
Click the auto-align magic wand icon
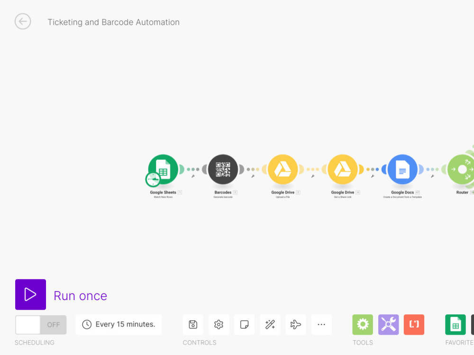270,325
